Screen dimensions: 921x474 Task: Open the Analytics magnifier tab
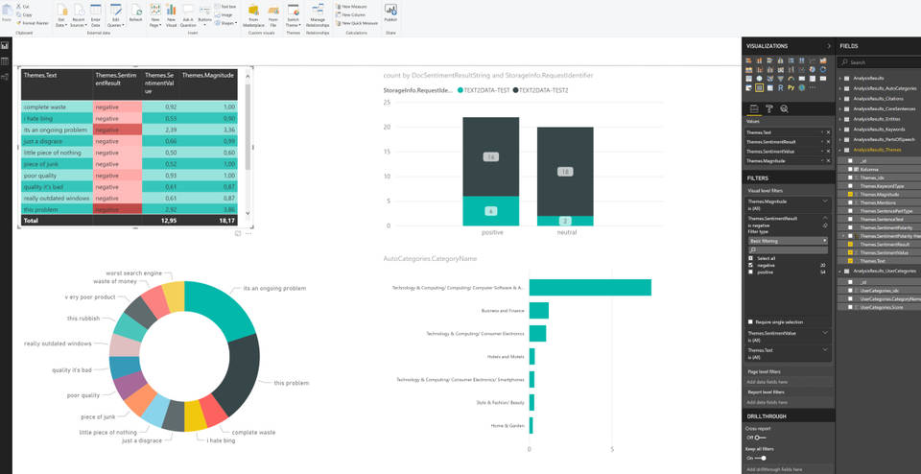coord(784,109)
